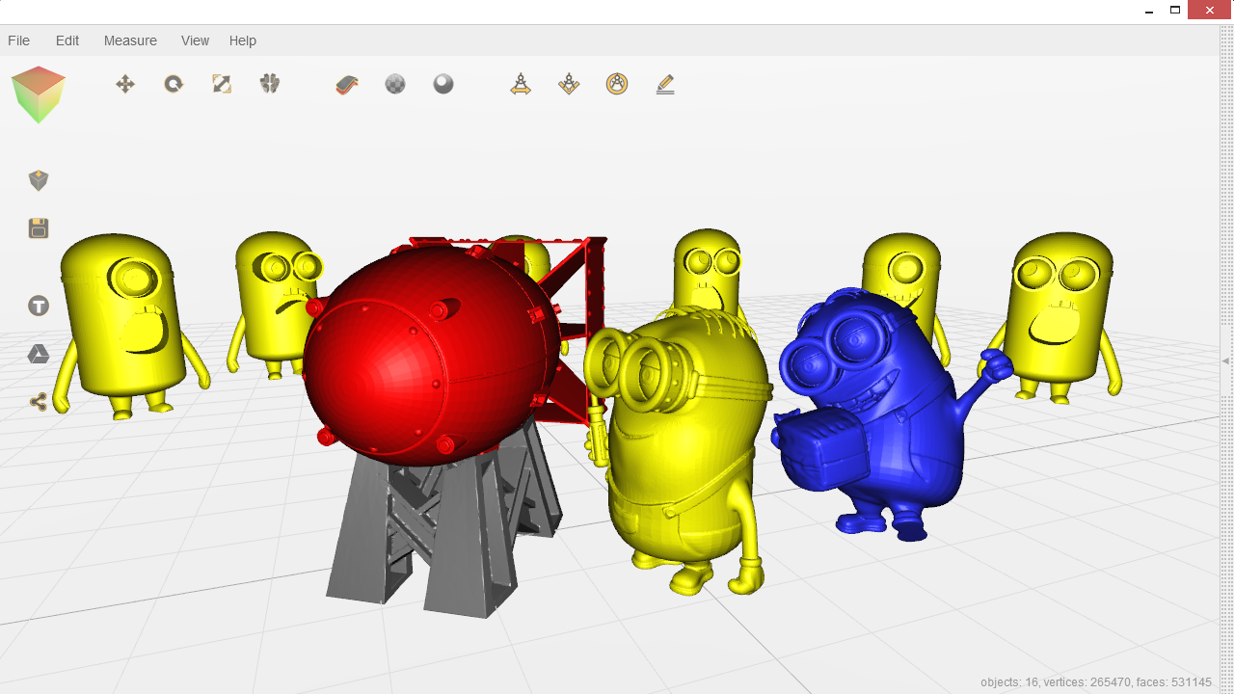
Task: Click the import model box icon
Action: pyautogui.click(x=39, y=180)
